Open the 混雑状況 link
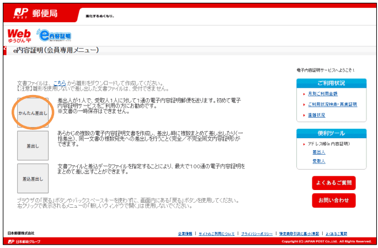 [x=316, y=115]
